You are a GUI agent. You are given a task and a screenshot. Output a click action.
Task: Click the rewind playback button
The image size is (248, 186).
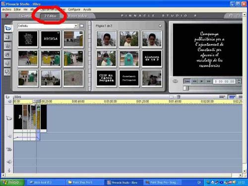click(x=194, y=81)
